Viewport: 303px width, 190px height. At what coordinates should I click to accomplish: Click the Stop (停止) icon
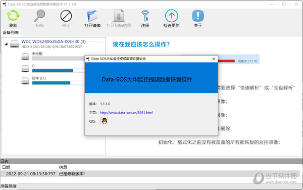66,16
